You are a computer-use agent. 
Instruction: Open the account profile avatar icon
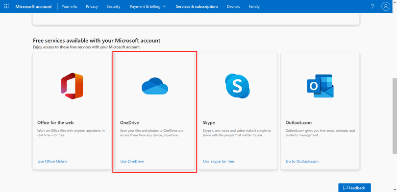click(385, 6)
